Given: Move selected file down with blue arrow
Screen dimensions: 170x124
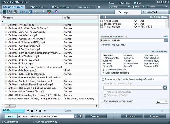Looking at the screenshot, I should pos(21,12).
